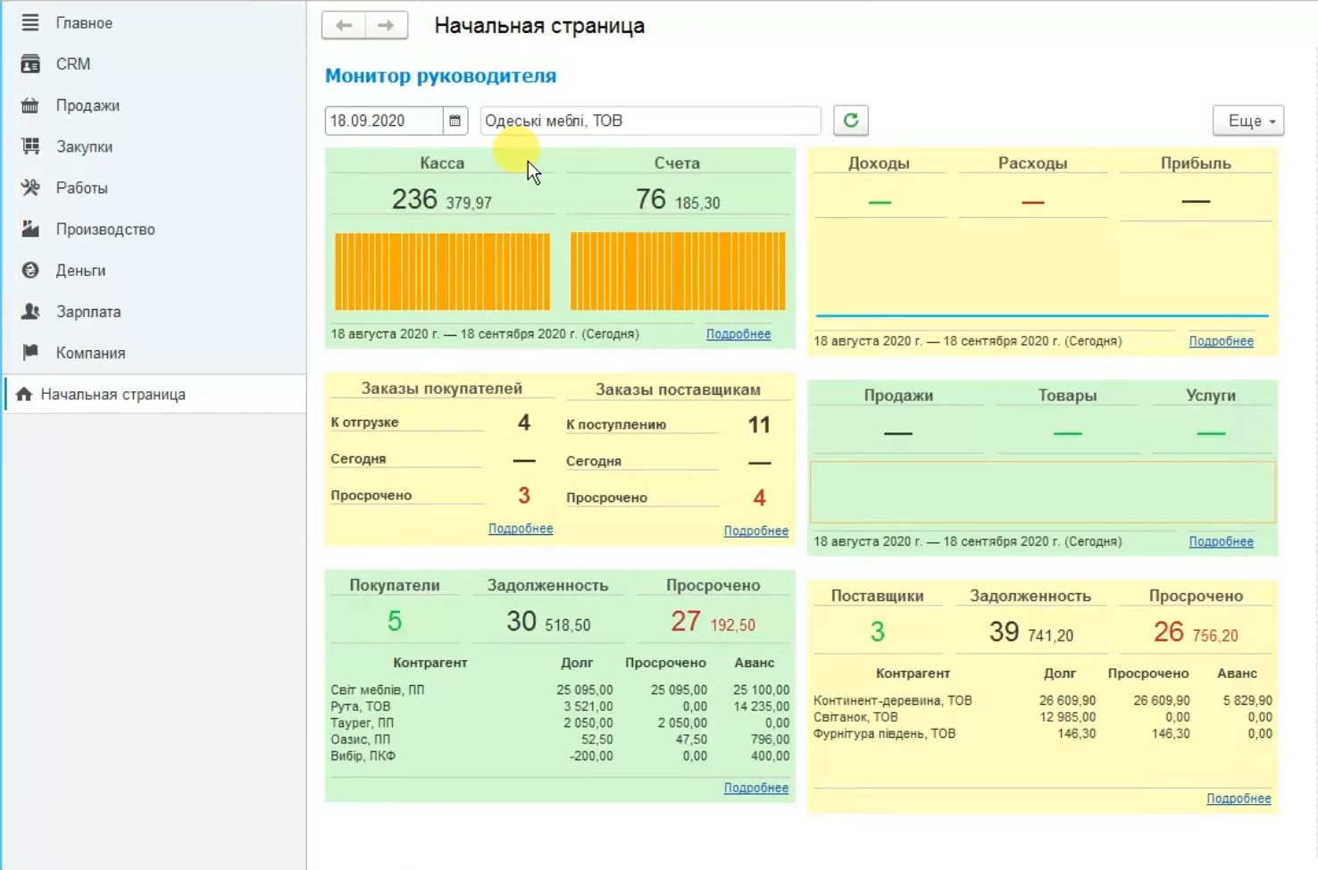Open Подробнее under Заказы поставщикам
This screenshot has height=870, width=1318.
tap(756, 531)
